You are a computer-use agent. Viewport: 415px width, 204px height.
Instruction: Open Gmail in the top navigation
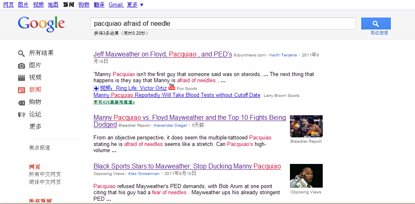116,4
